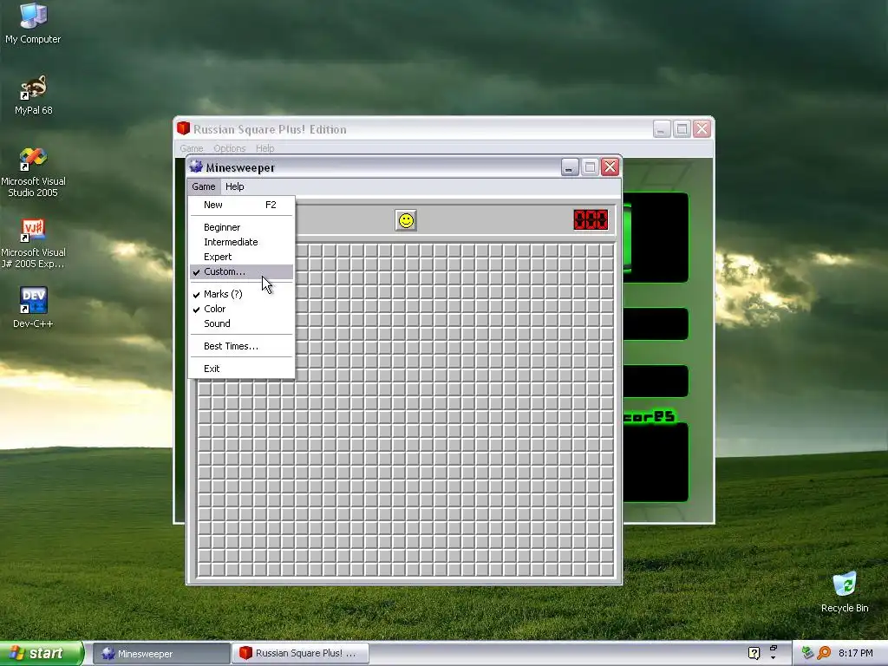Image resolution: width=888 pixels, height=666 pixels.
Task: Open Options menu in Russian Square window
Action: pos(229,148)
